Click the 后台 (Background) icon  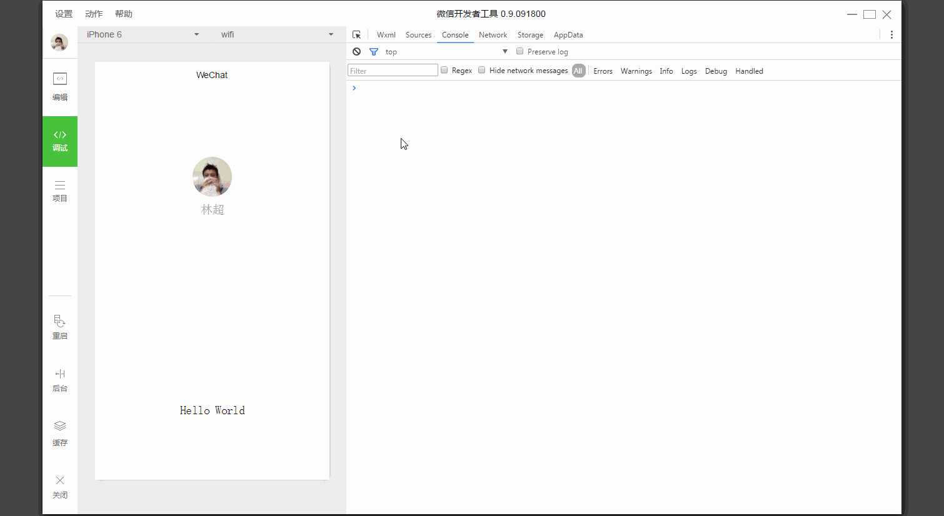click(x=60, y=380)
